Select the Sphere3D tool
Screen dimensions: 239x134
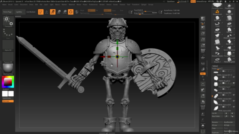click(229, 12)
